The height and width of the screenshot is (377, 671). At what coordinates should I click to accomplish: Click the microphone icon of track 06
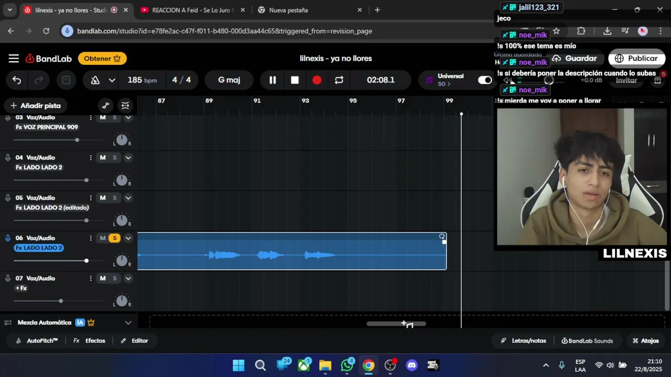8,238
